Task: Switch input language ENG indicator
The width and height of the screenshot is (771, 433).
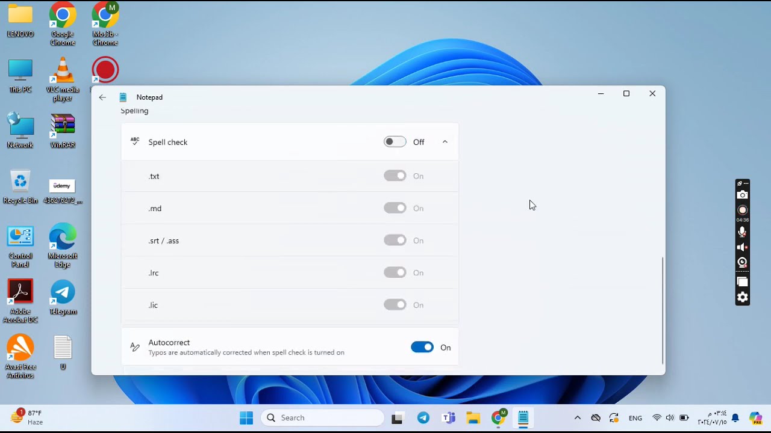Action: pos(635,418)
